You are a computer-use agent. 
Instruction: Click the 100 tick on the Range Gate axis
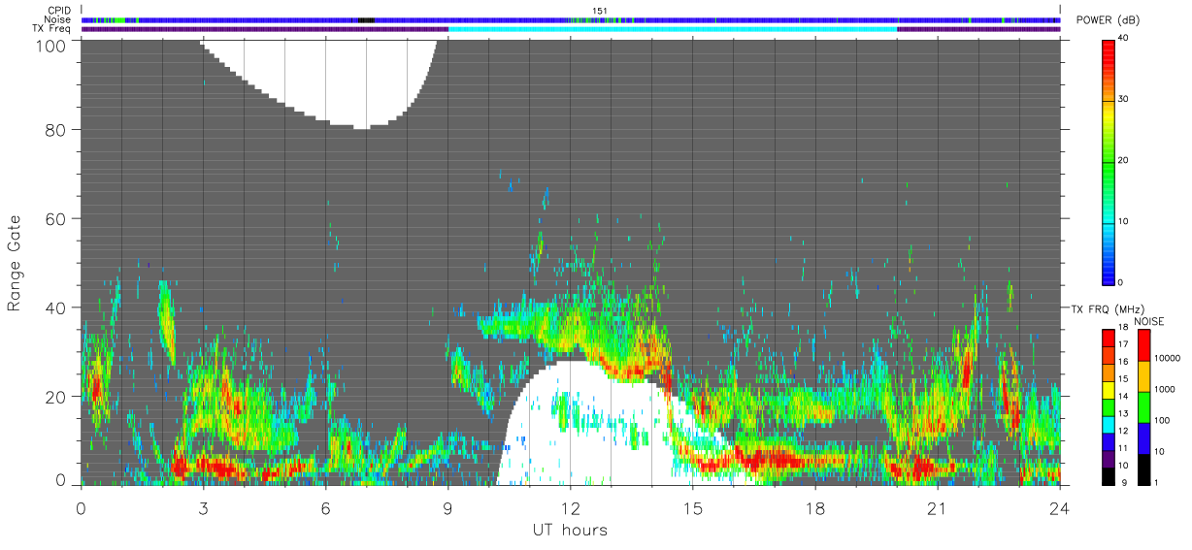pos(50,45)
